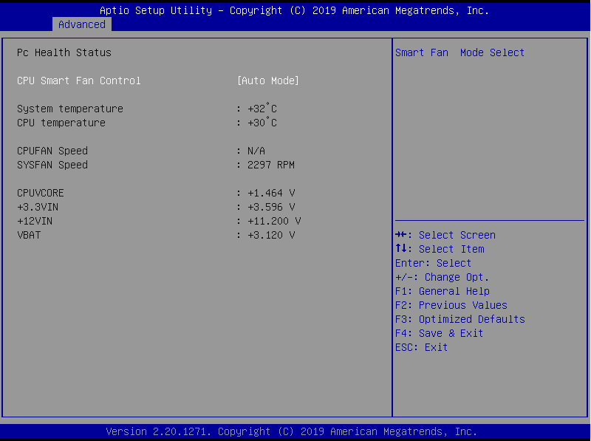591x441 pixels.
Task: Click the Pc Health Status heading
Action: [64, 52]
